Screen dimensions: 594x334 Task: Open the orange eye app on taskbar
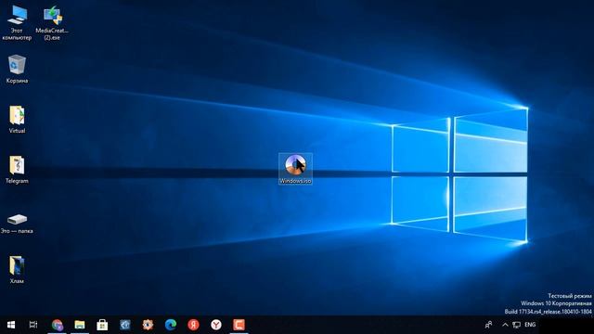[148, 325]
